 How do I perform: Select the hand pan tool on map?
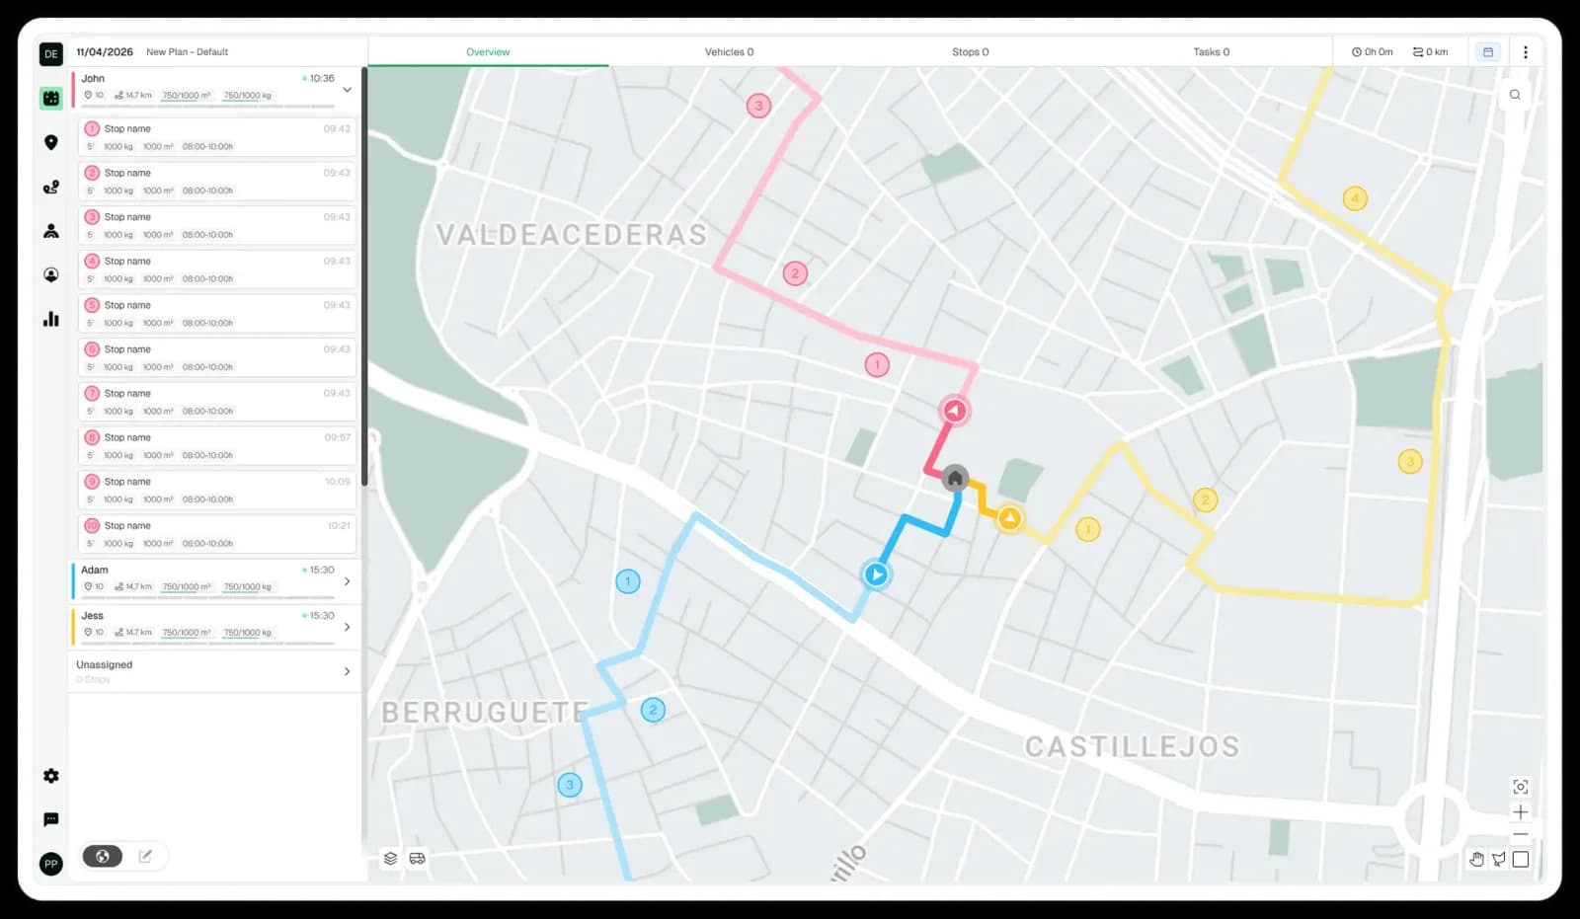(1476, 859)
